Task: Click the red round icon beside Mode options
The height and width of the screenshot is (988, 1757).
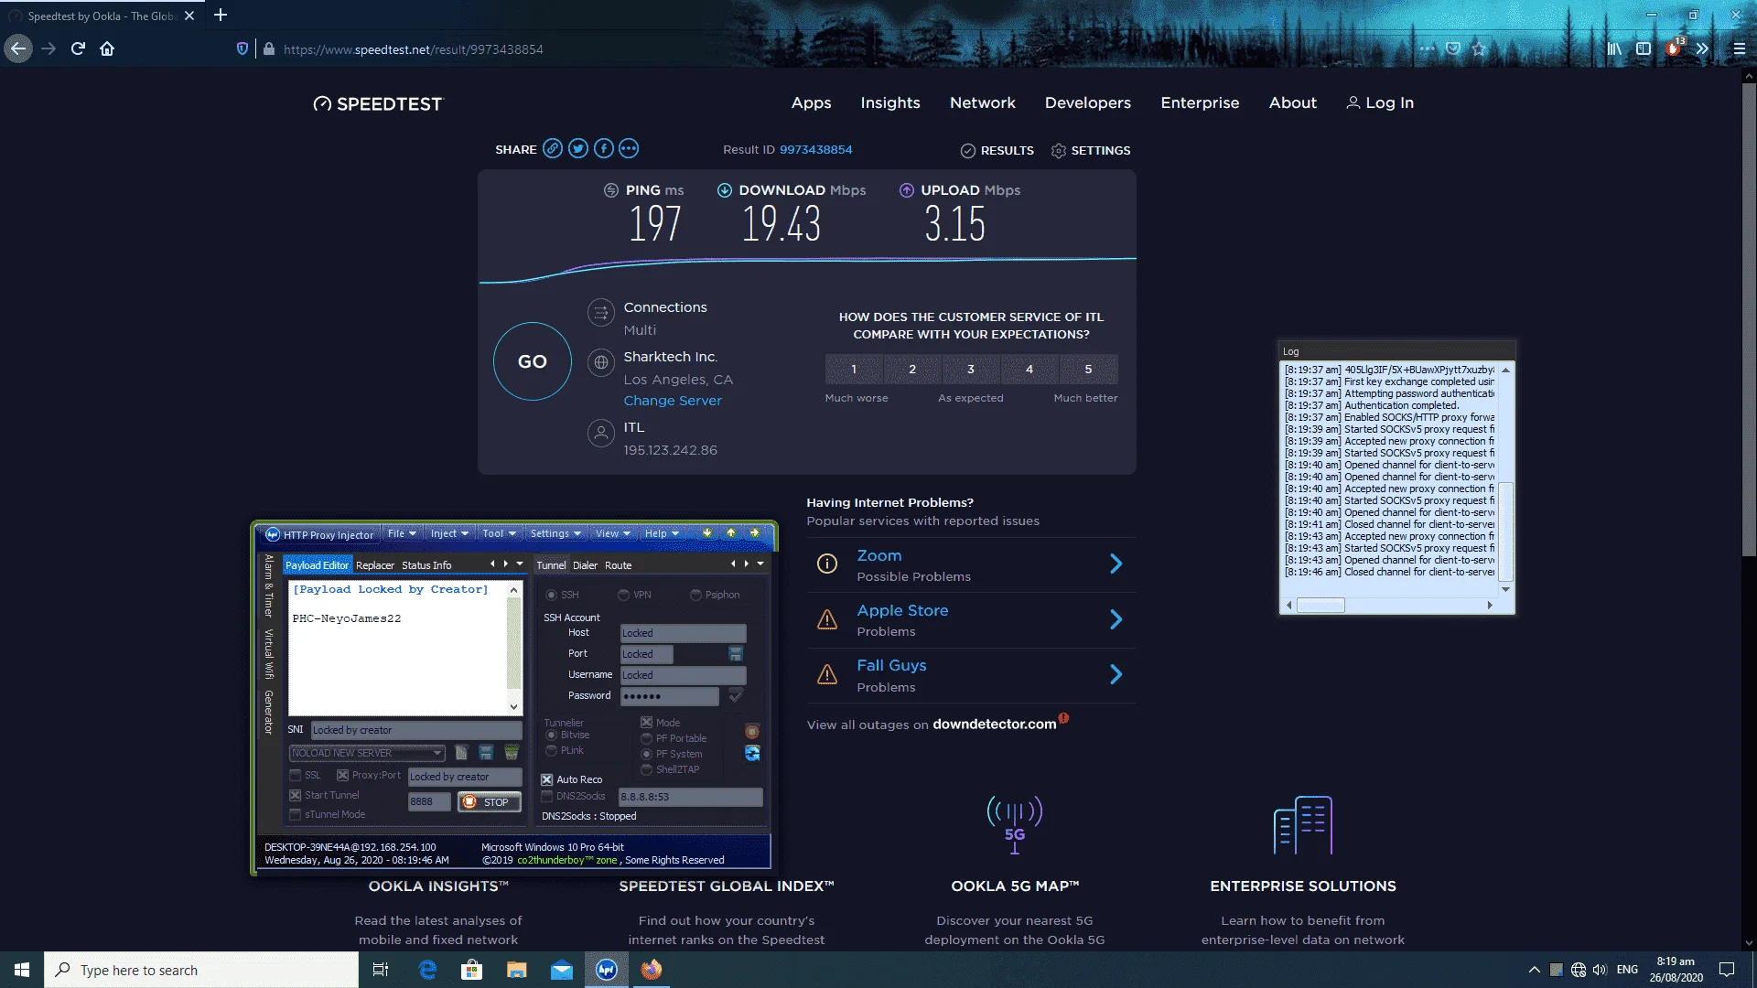Action: coord(752,731)
